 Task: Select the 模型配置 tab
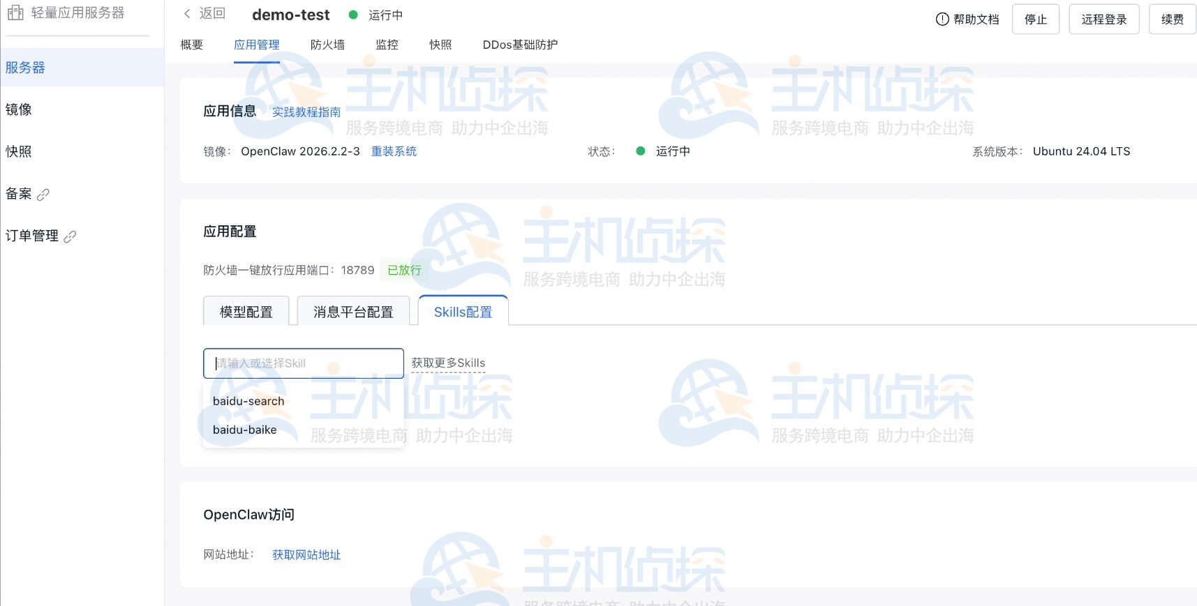point(246,311)
